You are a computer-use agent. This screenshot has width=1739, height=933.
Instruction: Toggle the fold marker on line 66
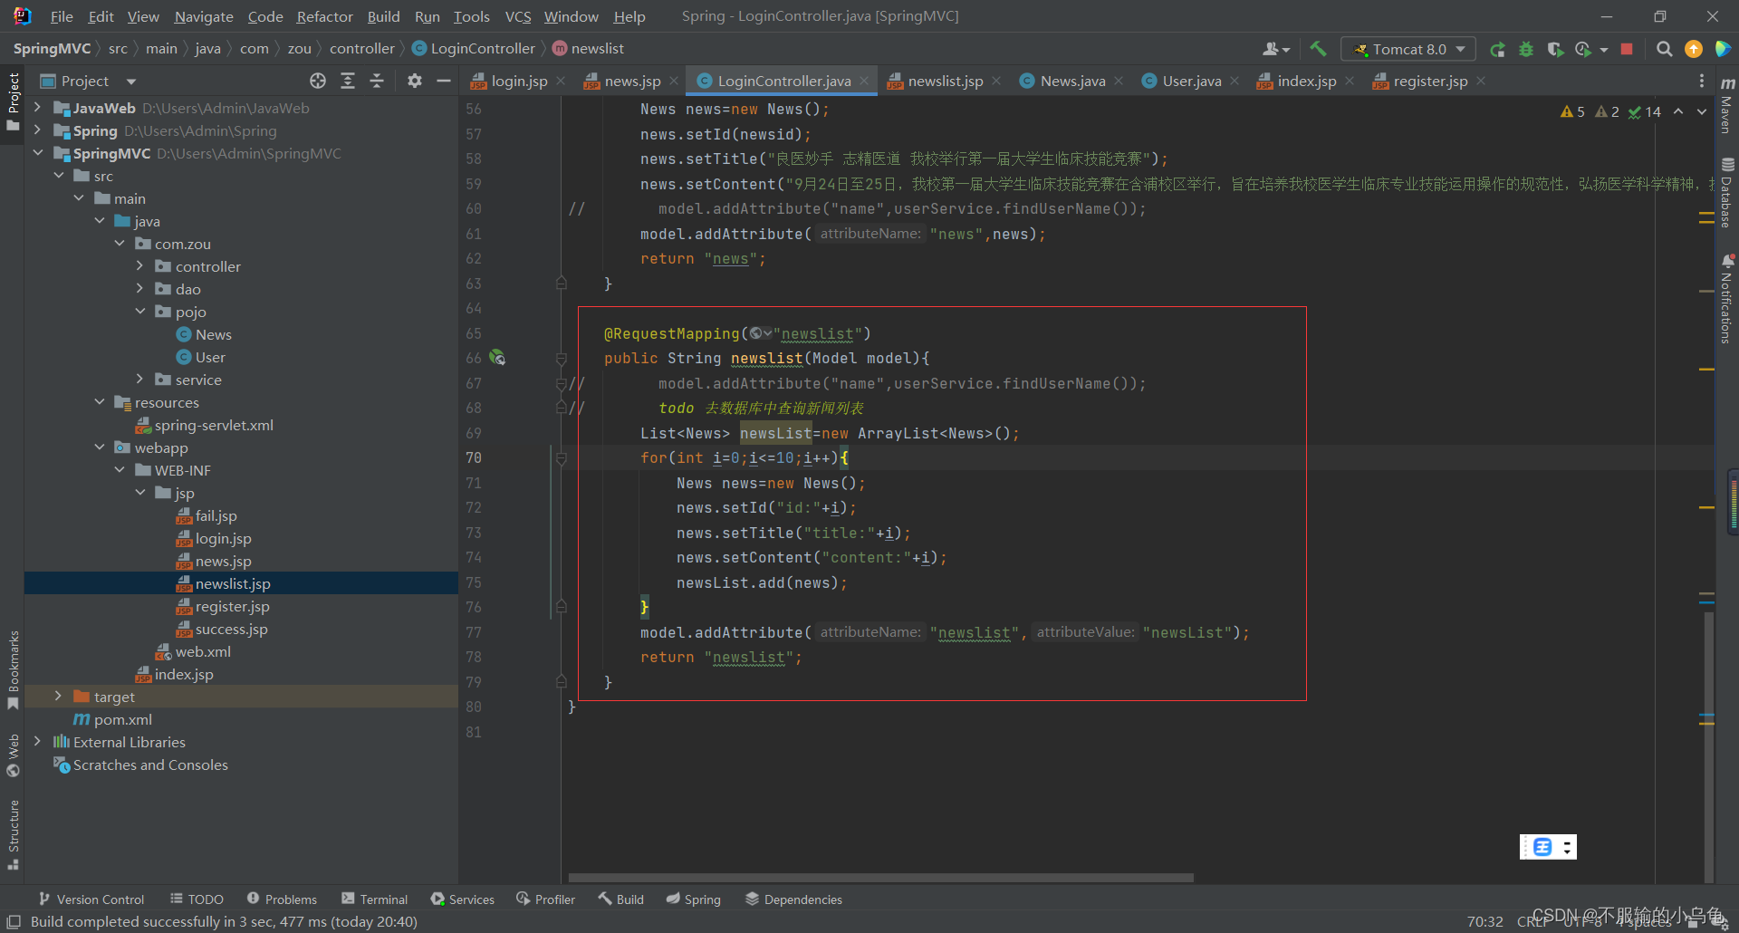562,359
